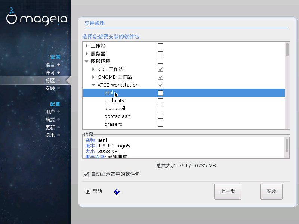Expand the 工作站 tree group
The width and height of the screenshot is (299, 224).
tap(87, 46)
